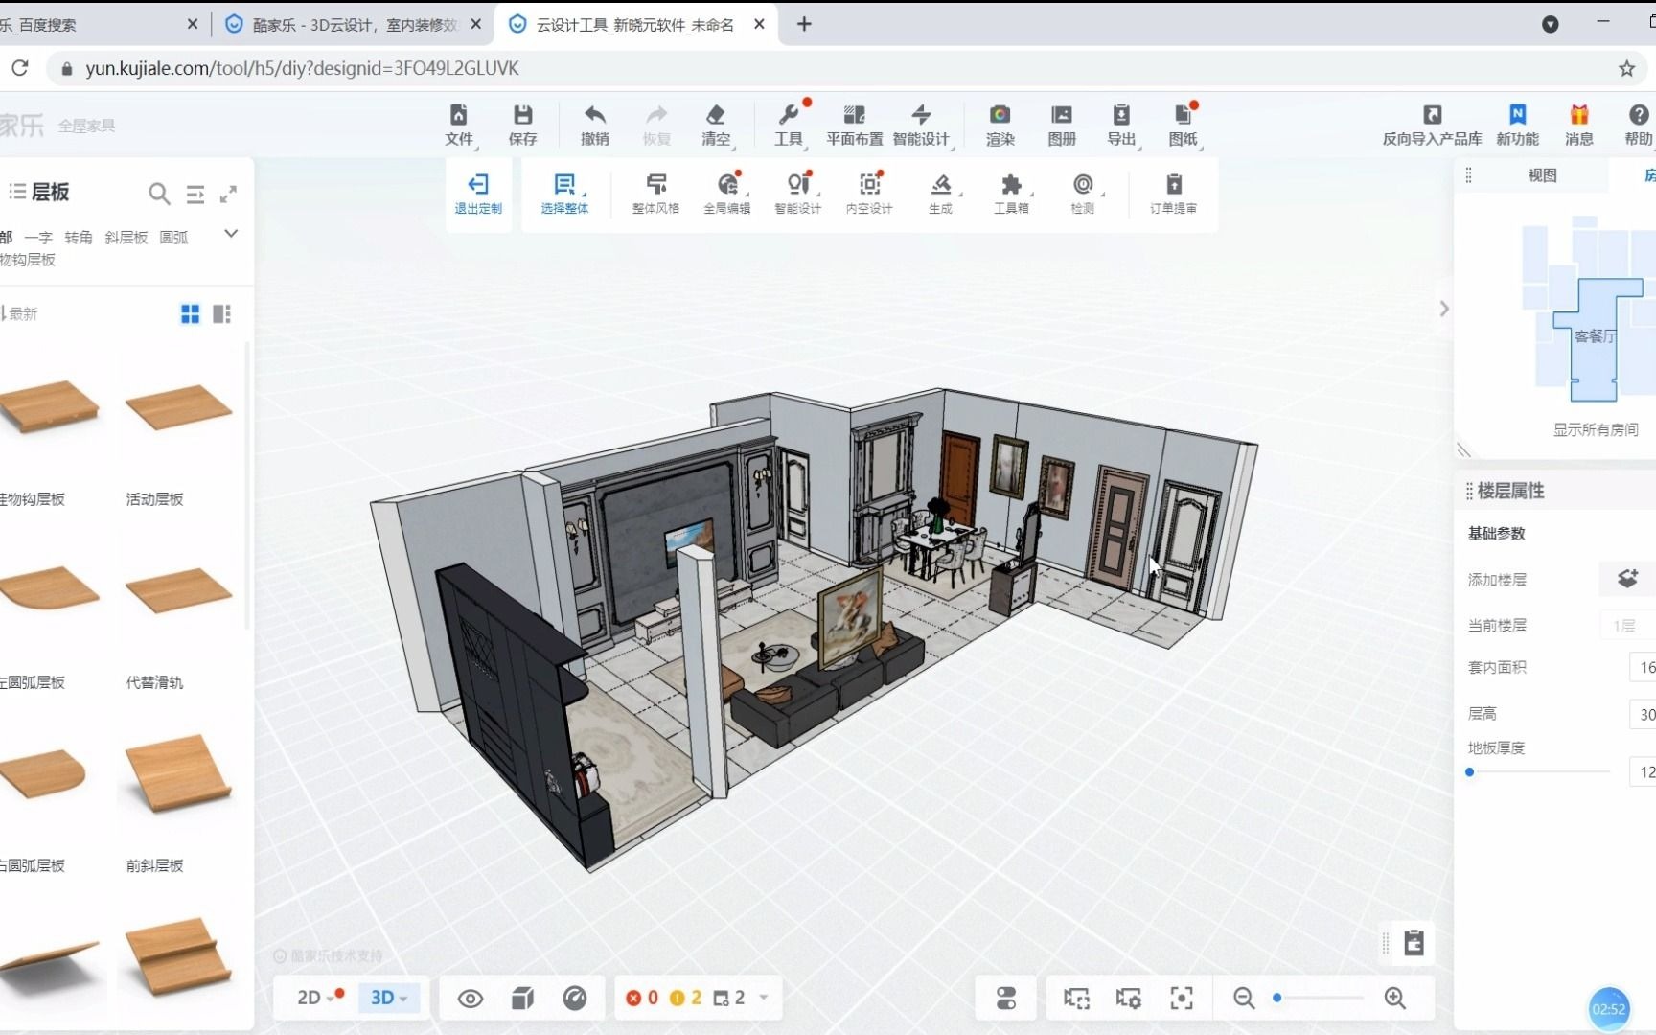Toggle visibility eye in bottom bar
This screenshot has height=1035, width=1656.
(471, 999)
